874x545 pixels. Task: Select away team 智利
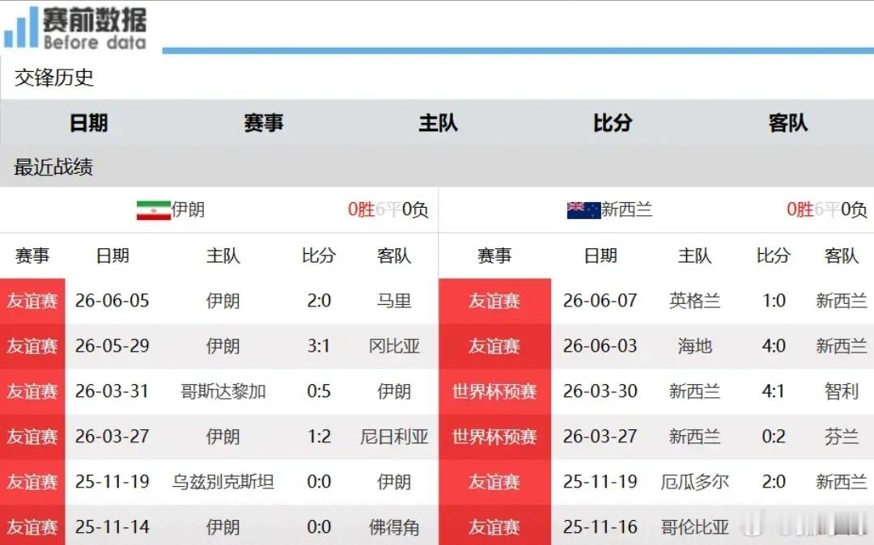coord(841,391)
